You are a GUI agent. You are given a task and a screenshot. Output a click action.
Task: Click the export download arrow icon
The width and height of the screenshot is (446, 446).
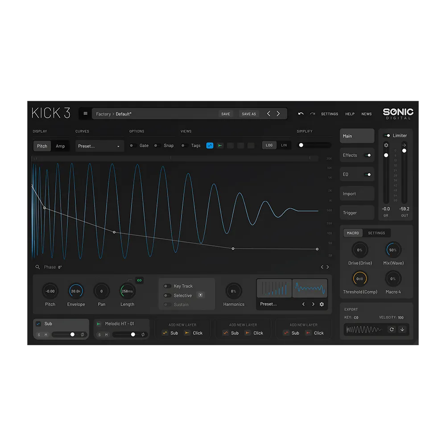pos(402,330)
